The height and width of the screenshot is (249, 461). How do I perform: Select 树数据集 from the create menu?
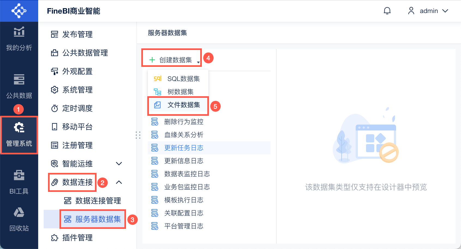click(180, 92)
